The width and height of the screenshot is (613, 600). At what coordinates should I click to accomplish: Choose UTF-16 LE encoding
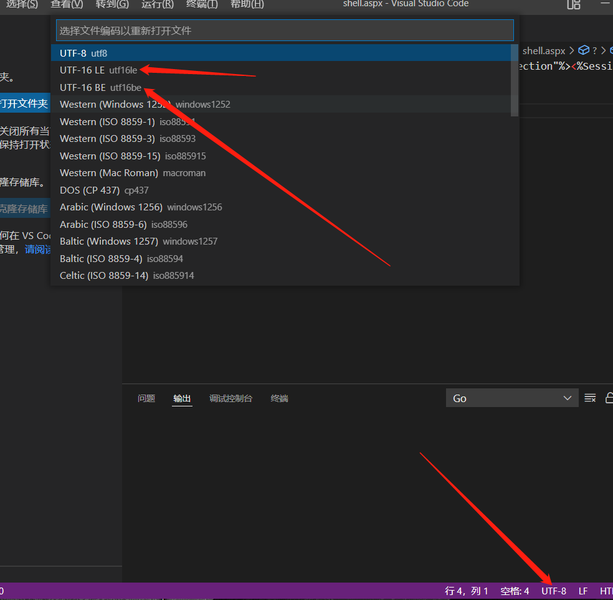tap(281, 70)
